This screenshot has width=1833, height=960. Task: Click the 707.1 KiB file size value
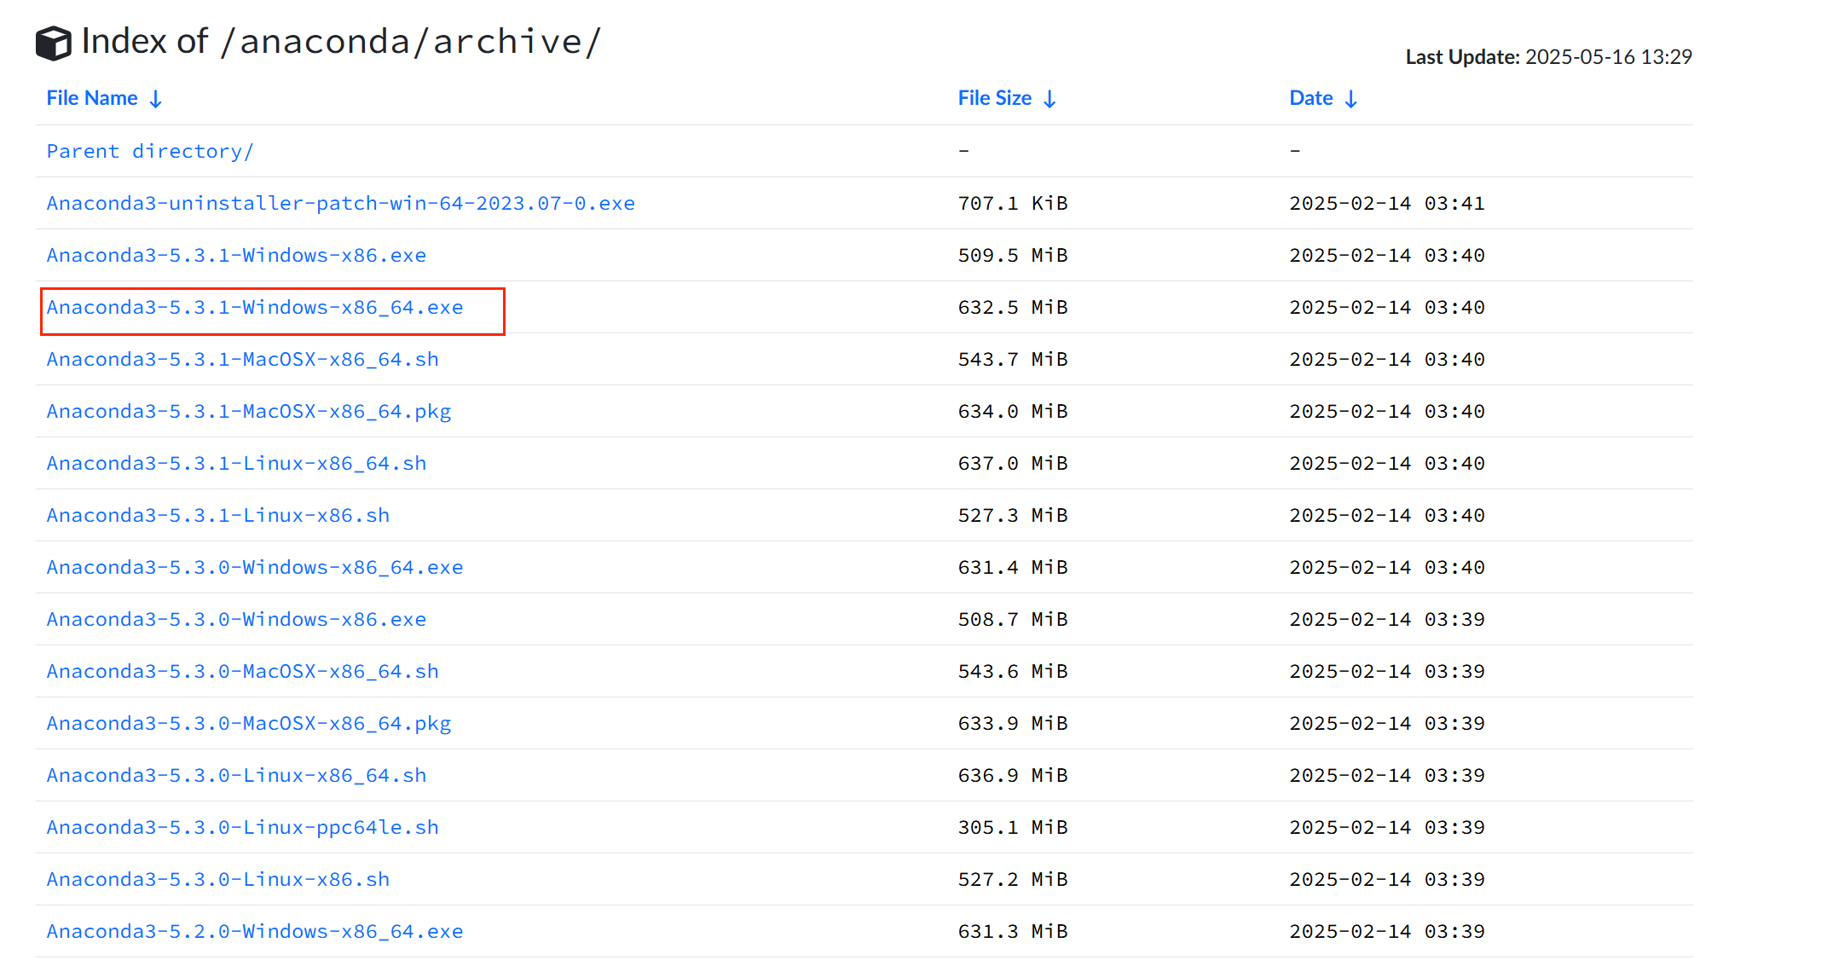click(x=1013, y=203)
